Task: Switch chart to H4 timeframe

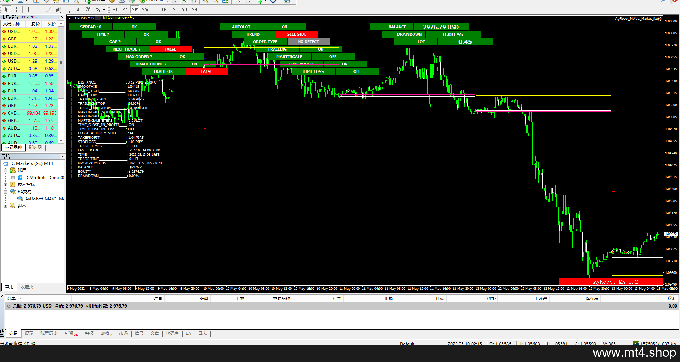Action: click(x=165, y=10)
